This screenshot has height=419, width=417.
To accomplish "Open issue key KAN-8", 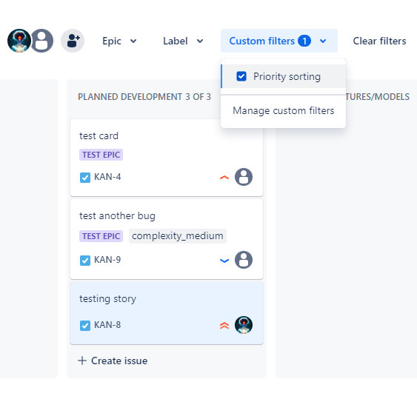I will pyautogui.click(x=107, y=325).
